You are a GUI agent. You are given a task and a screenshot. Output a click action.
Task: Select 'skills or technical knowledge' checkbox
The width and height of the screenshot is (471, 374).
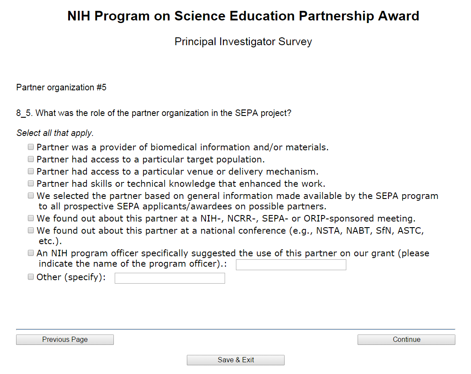click(31, 183)
